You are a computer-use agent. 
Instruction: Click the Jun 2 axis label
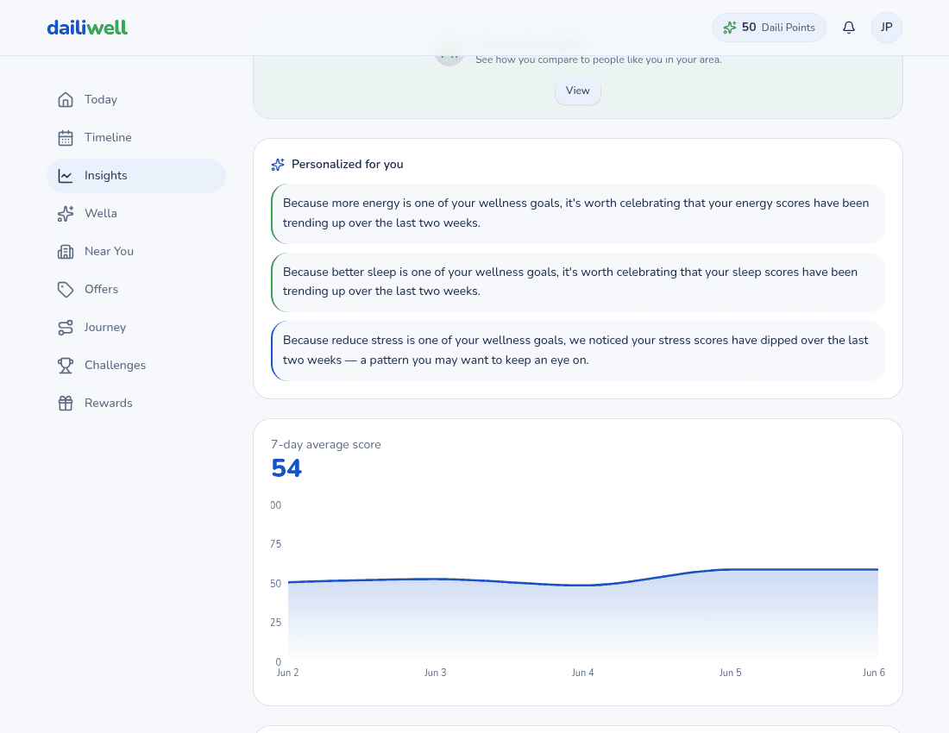point(287,673)
